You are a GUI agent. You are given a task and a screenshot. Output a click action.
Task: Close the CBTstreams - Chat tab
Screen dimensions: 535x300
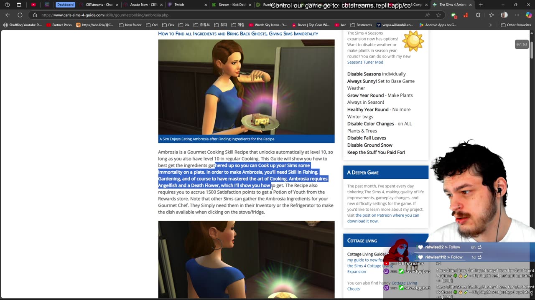(x=117, y=5)
